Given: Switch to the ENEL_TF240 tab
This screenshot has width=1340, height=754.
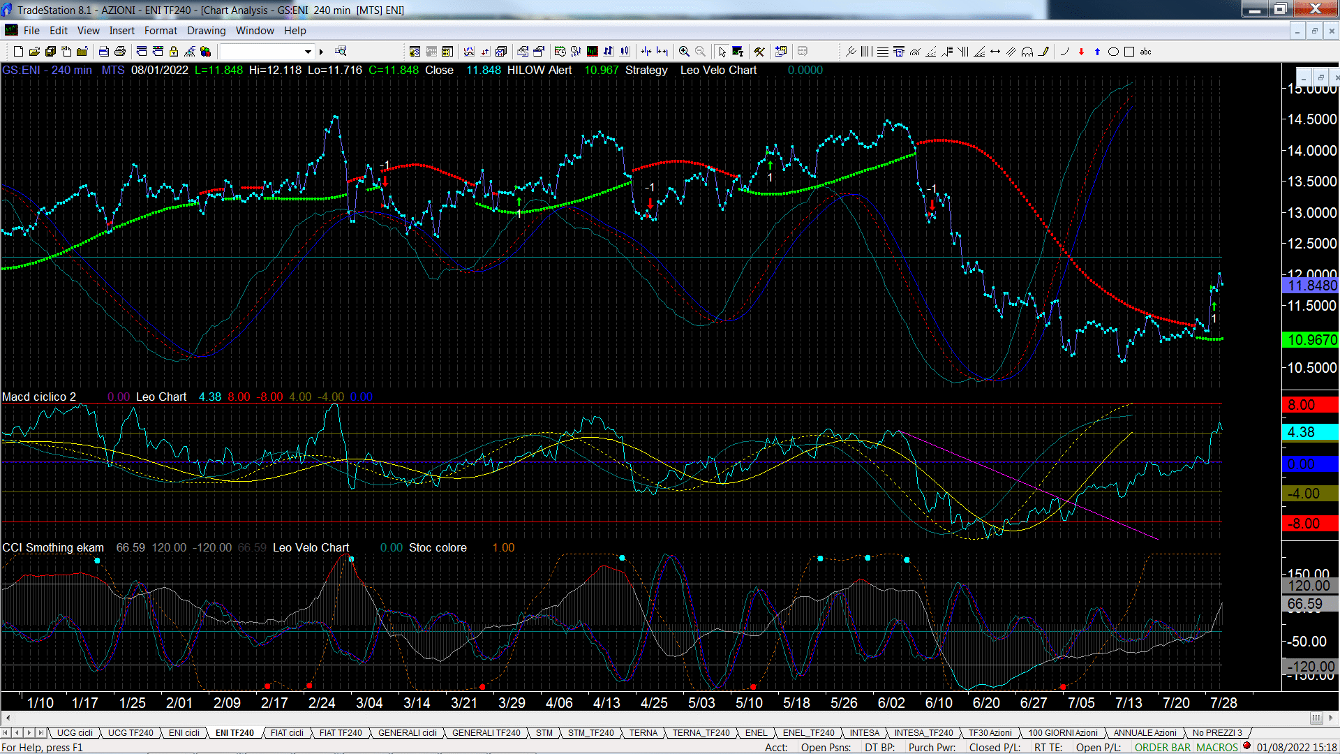Looking at the screenshot, I should 809,733.
